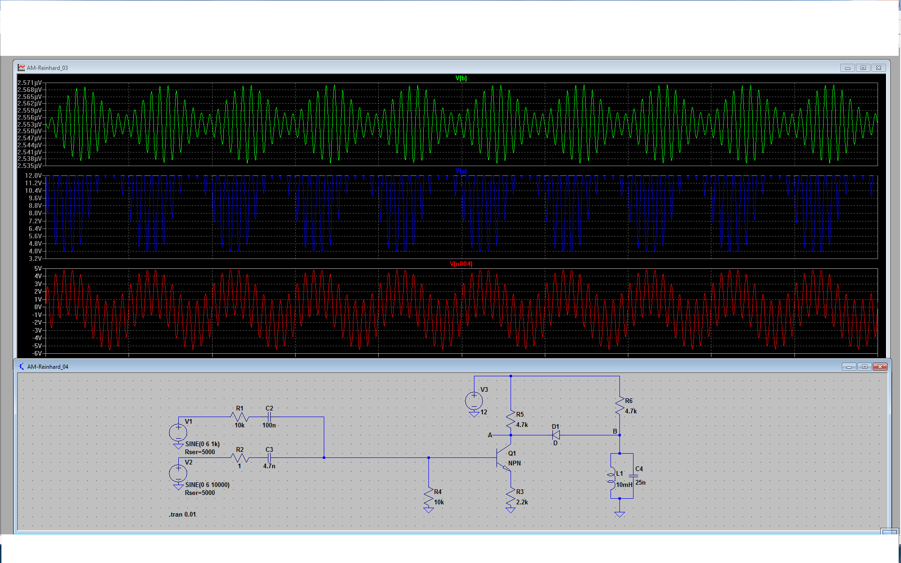Screen dimensions: 901x563
Task: Click Rser=5000 text under V2
Action: click(x=200, y=493)
